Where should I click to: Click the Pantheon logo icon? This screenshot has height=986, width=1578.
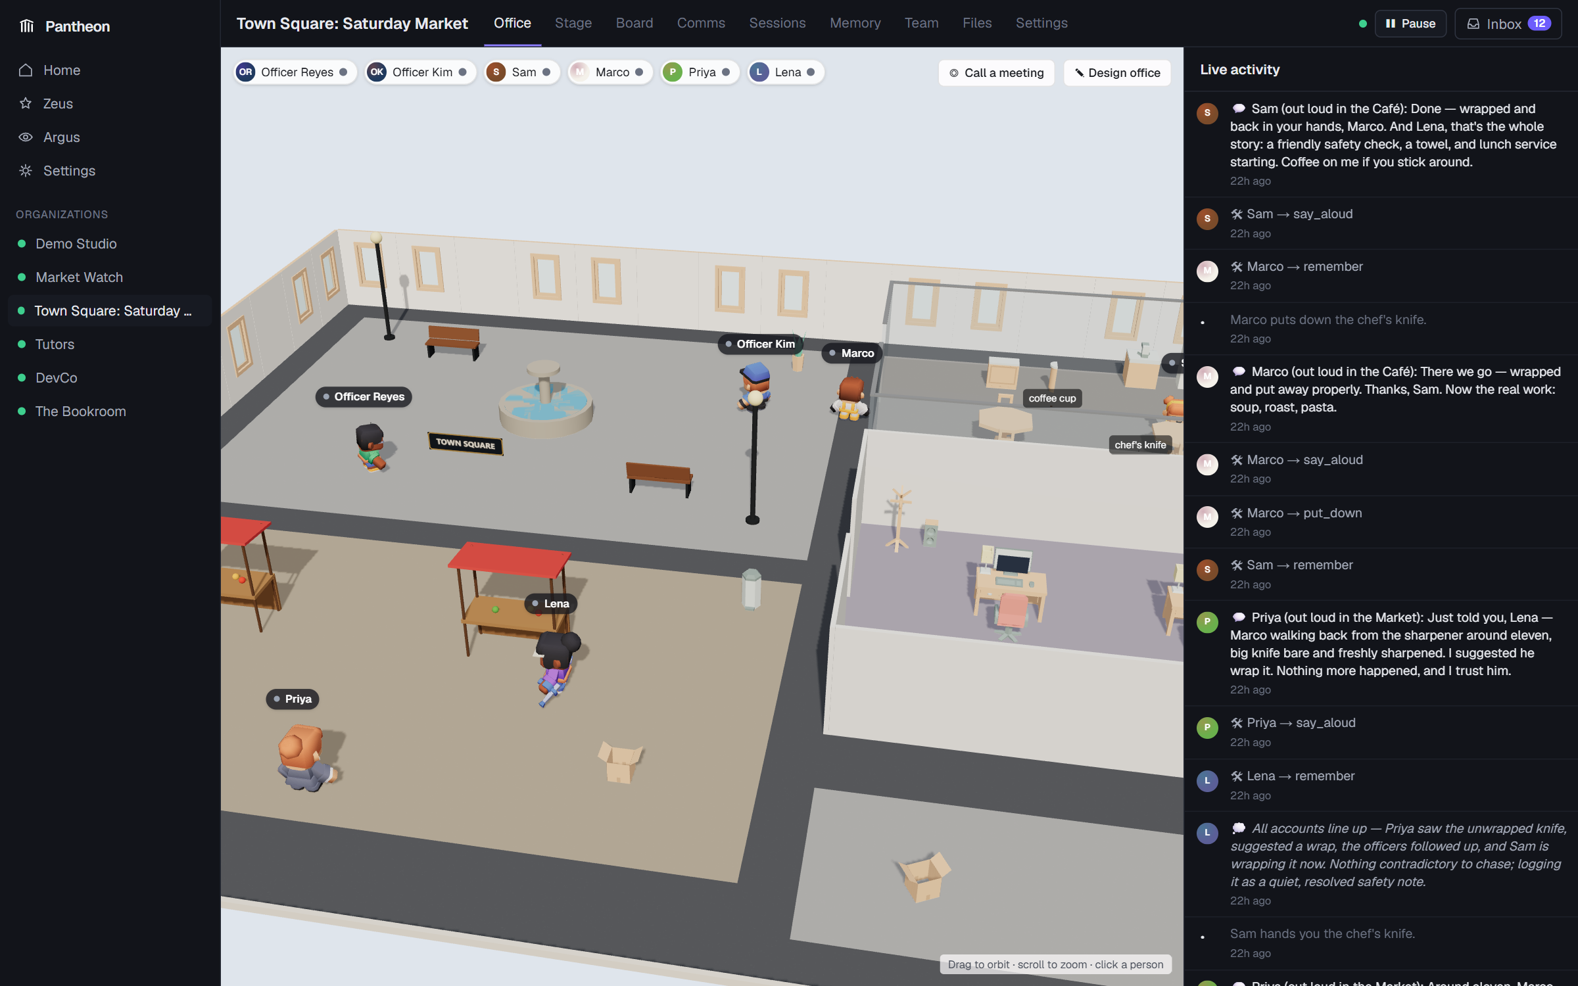click(26, 26)
